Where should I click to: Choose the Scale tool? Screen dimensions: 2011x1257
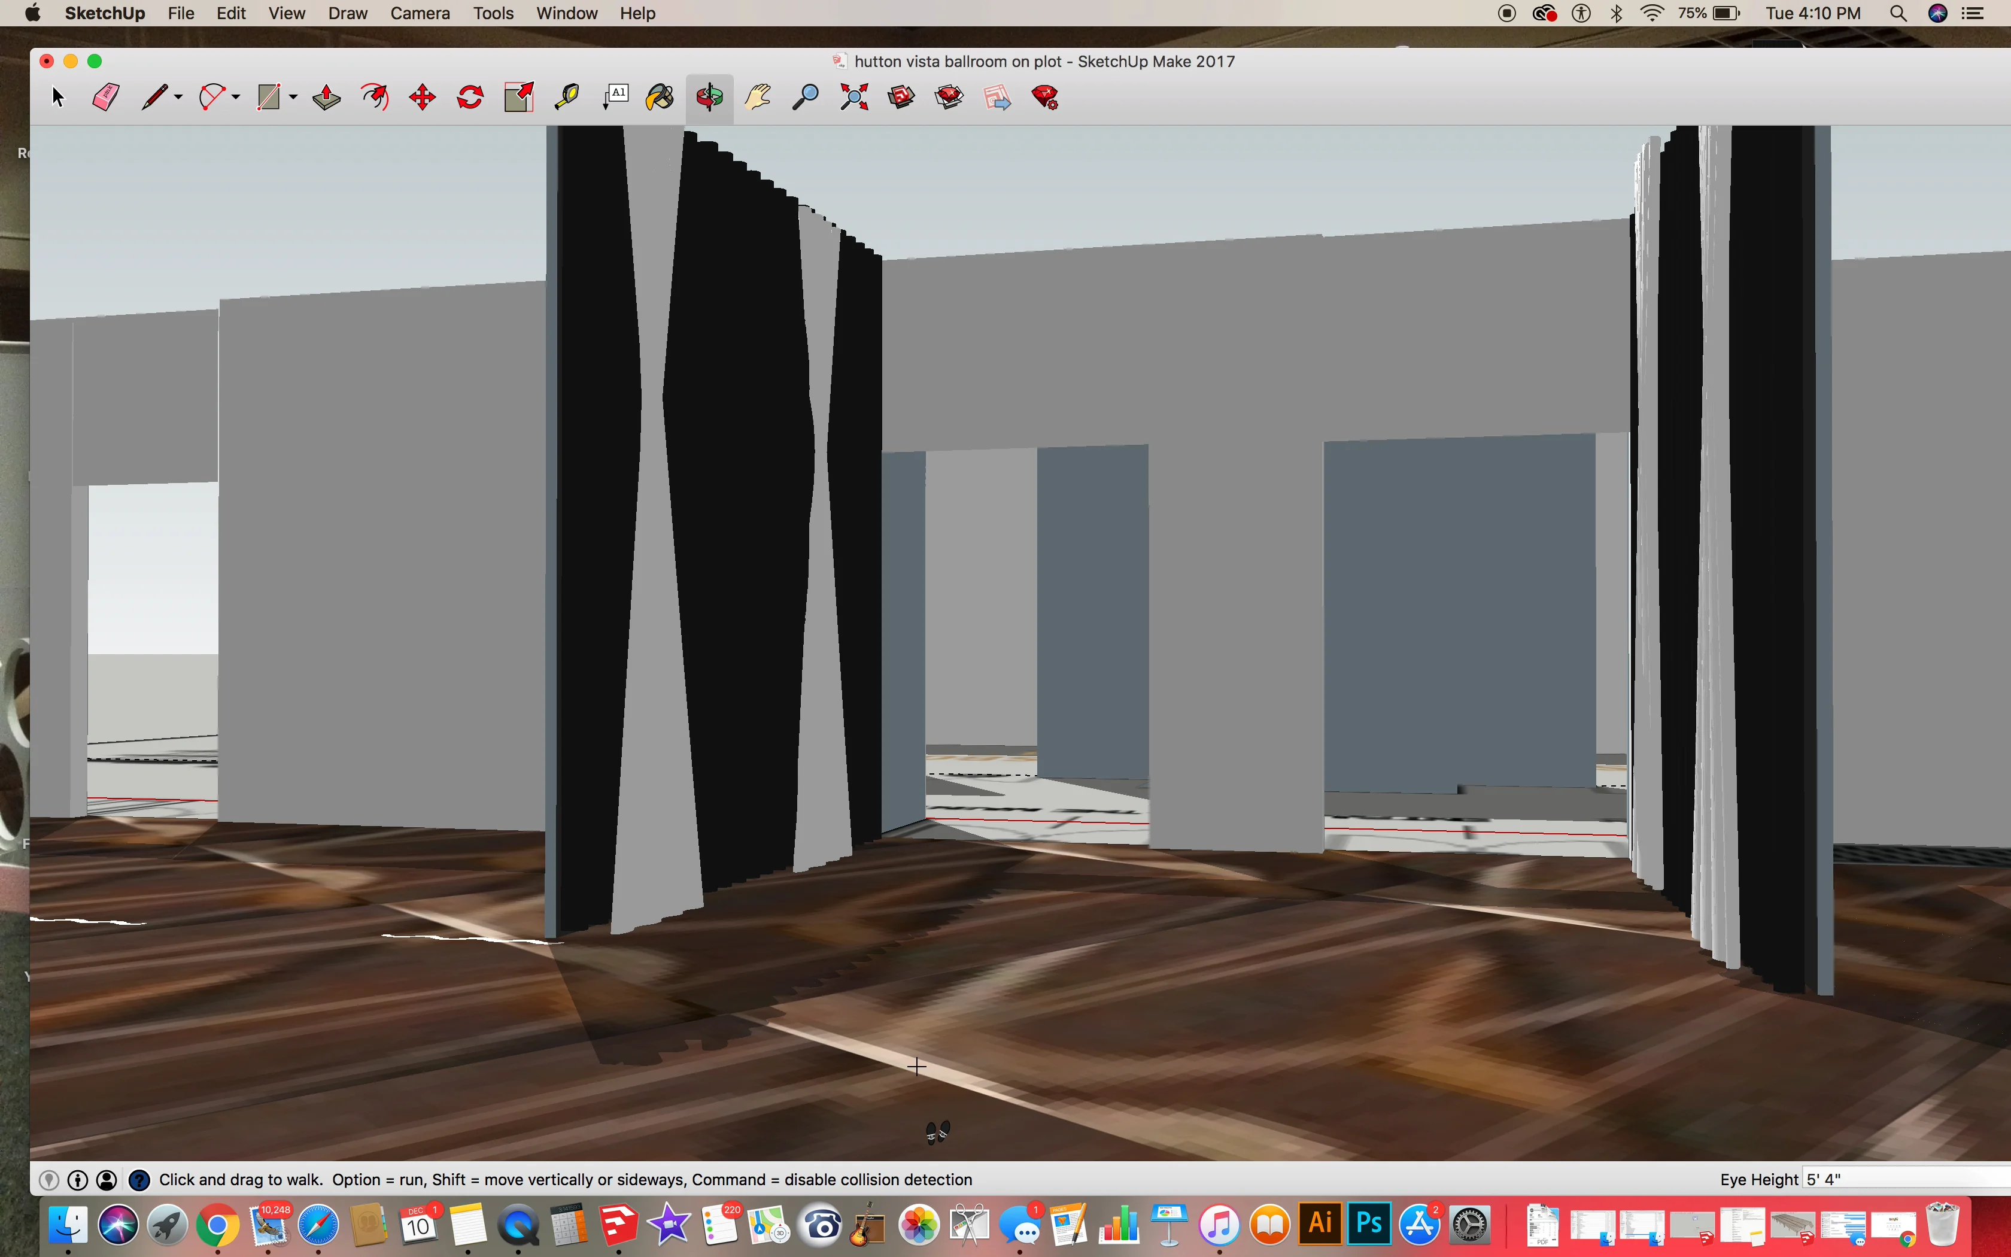pos(520,98)
